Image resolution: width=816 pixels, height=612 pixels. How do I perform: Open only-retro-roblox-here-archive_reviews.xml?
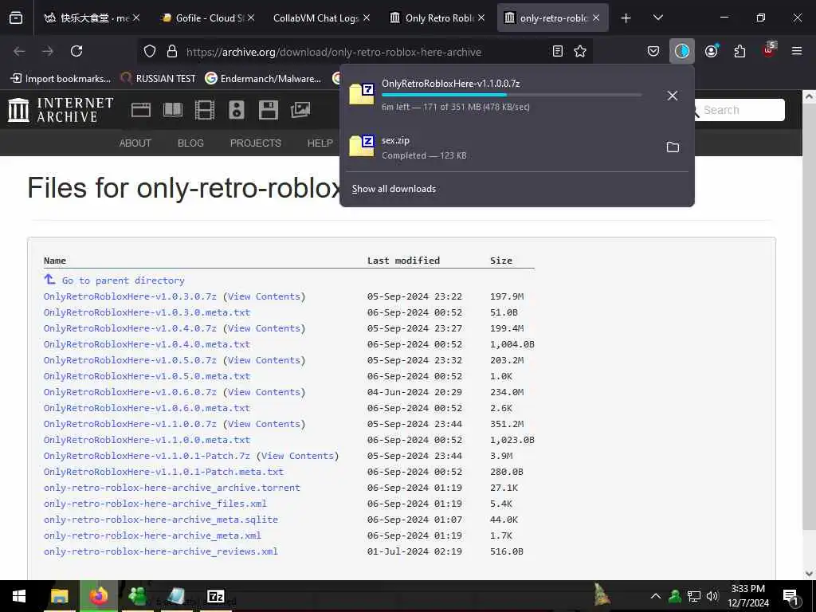point(161,551)
